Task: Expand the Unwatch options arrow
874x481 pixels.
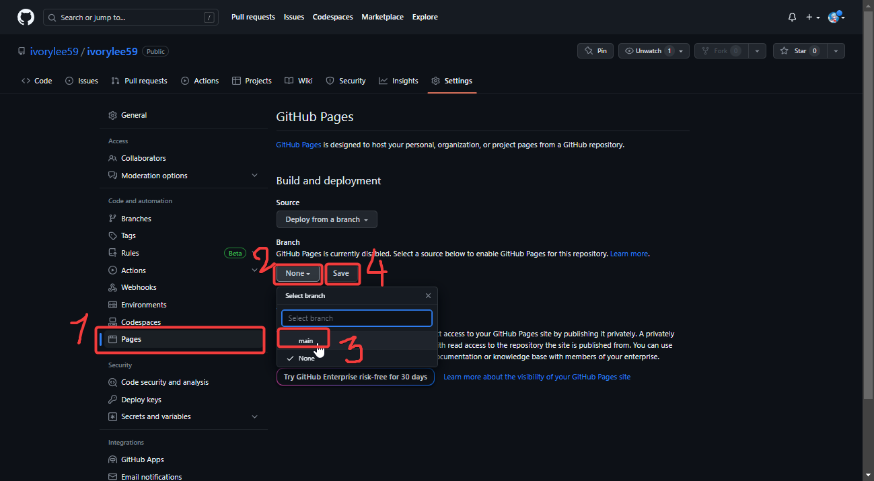Action: (681, 51)
